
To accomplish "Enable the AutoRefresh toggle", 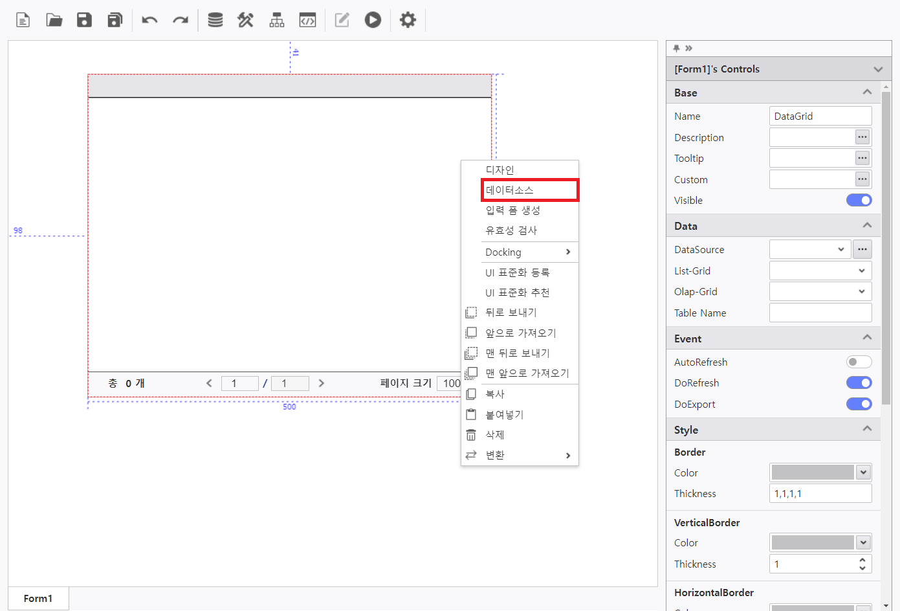I will coord(859,362).
